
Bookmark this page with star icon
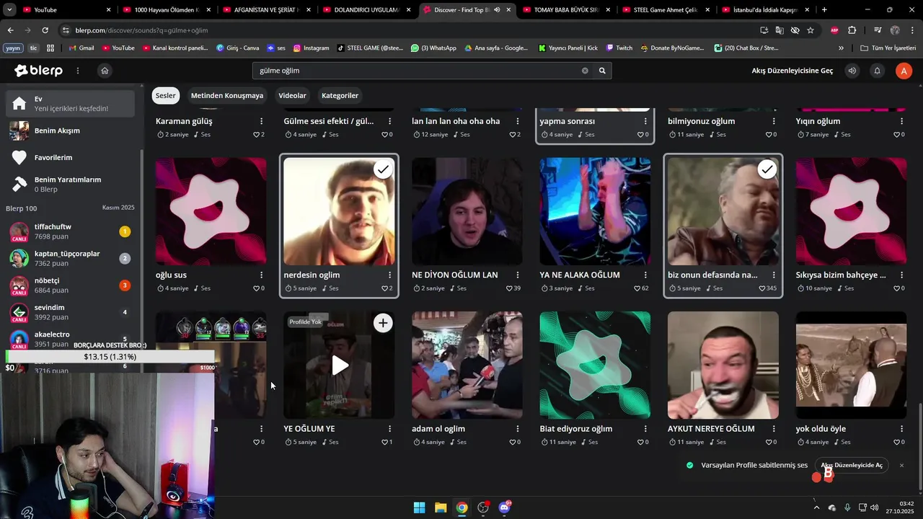(x=811, y=30)
